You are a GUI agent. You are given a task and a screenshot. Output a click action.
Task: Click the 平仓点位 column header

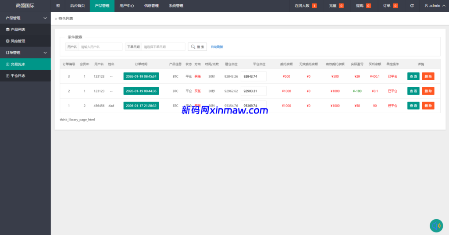pos(259,64)
